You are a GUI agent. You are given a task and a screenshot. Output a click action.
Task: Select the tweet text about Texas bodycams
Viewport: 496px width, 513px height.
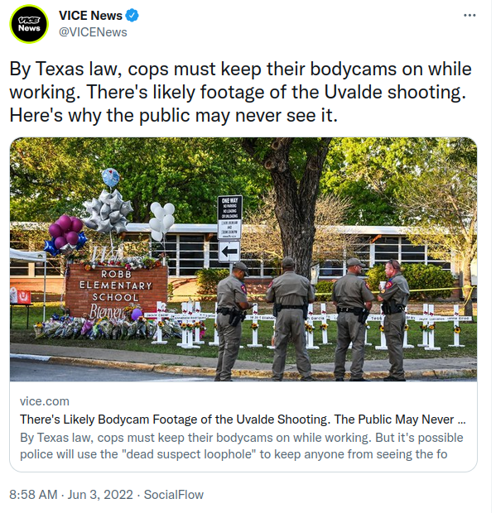(240, 92)
